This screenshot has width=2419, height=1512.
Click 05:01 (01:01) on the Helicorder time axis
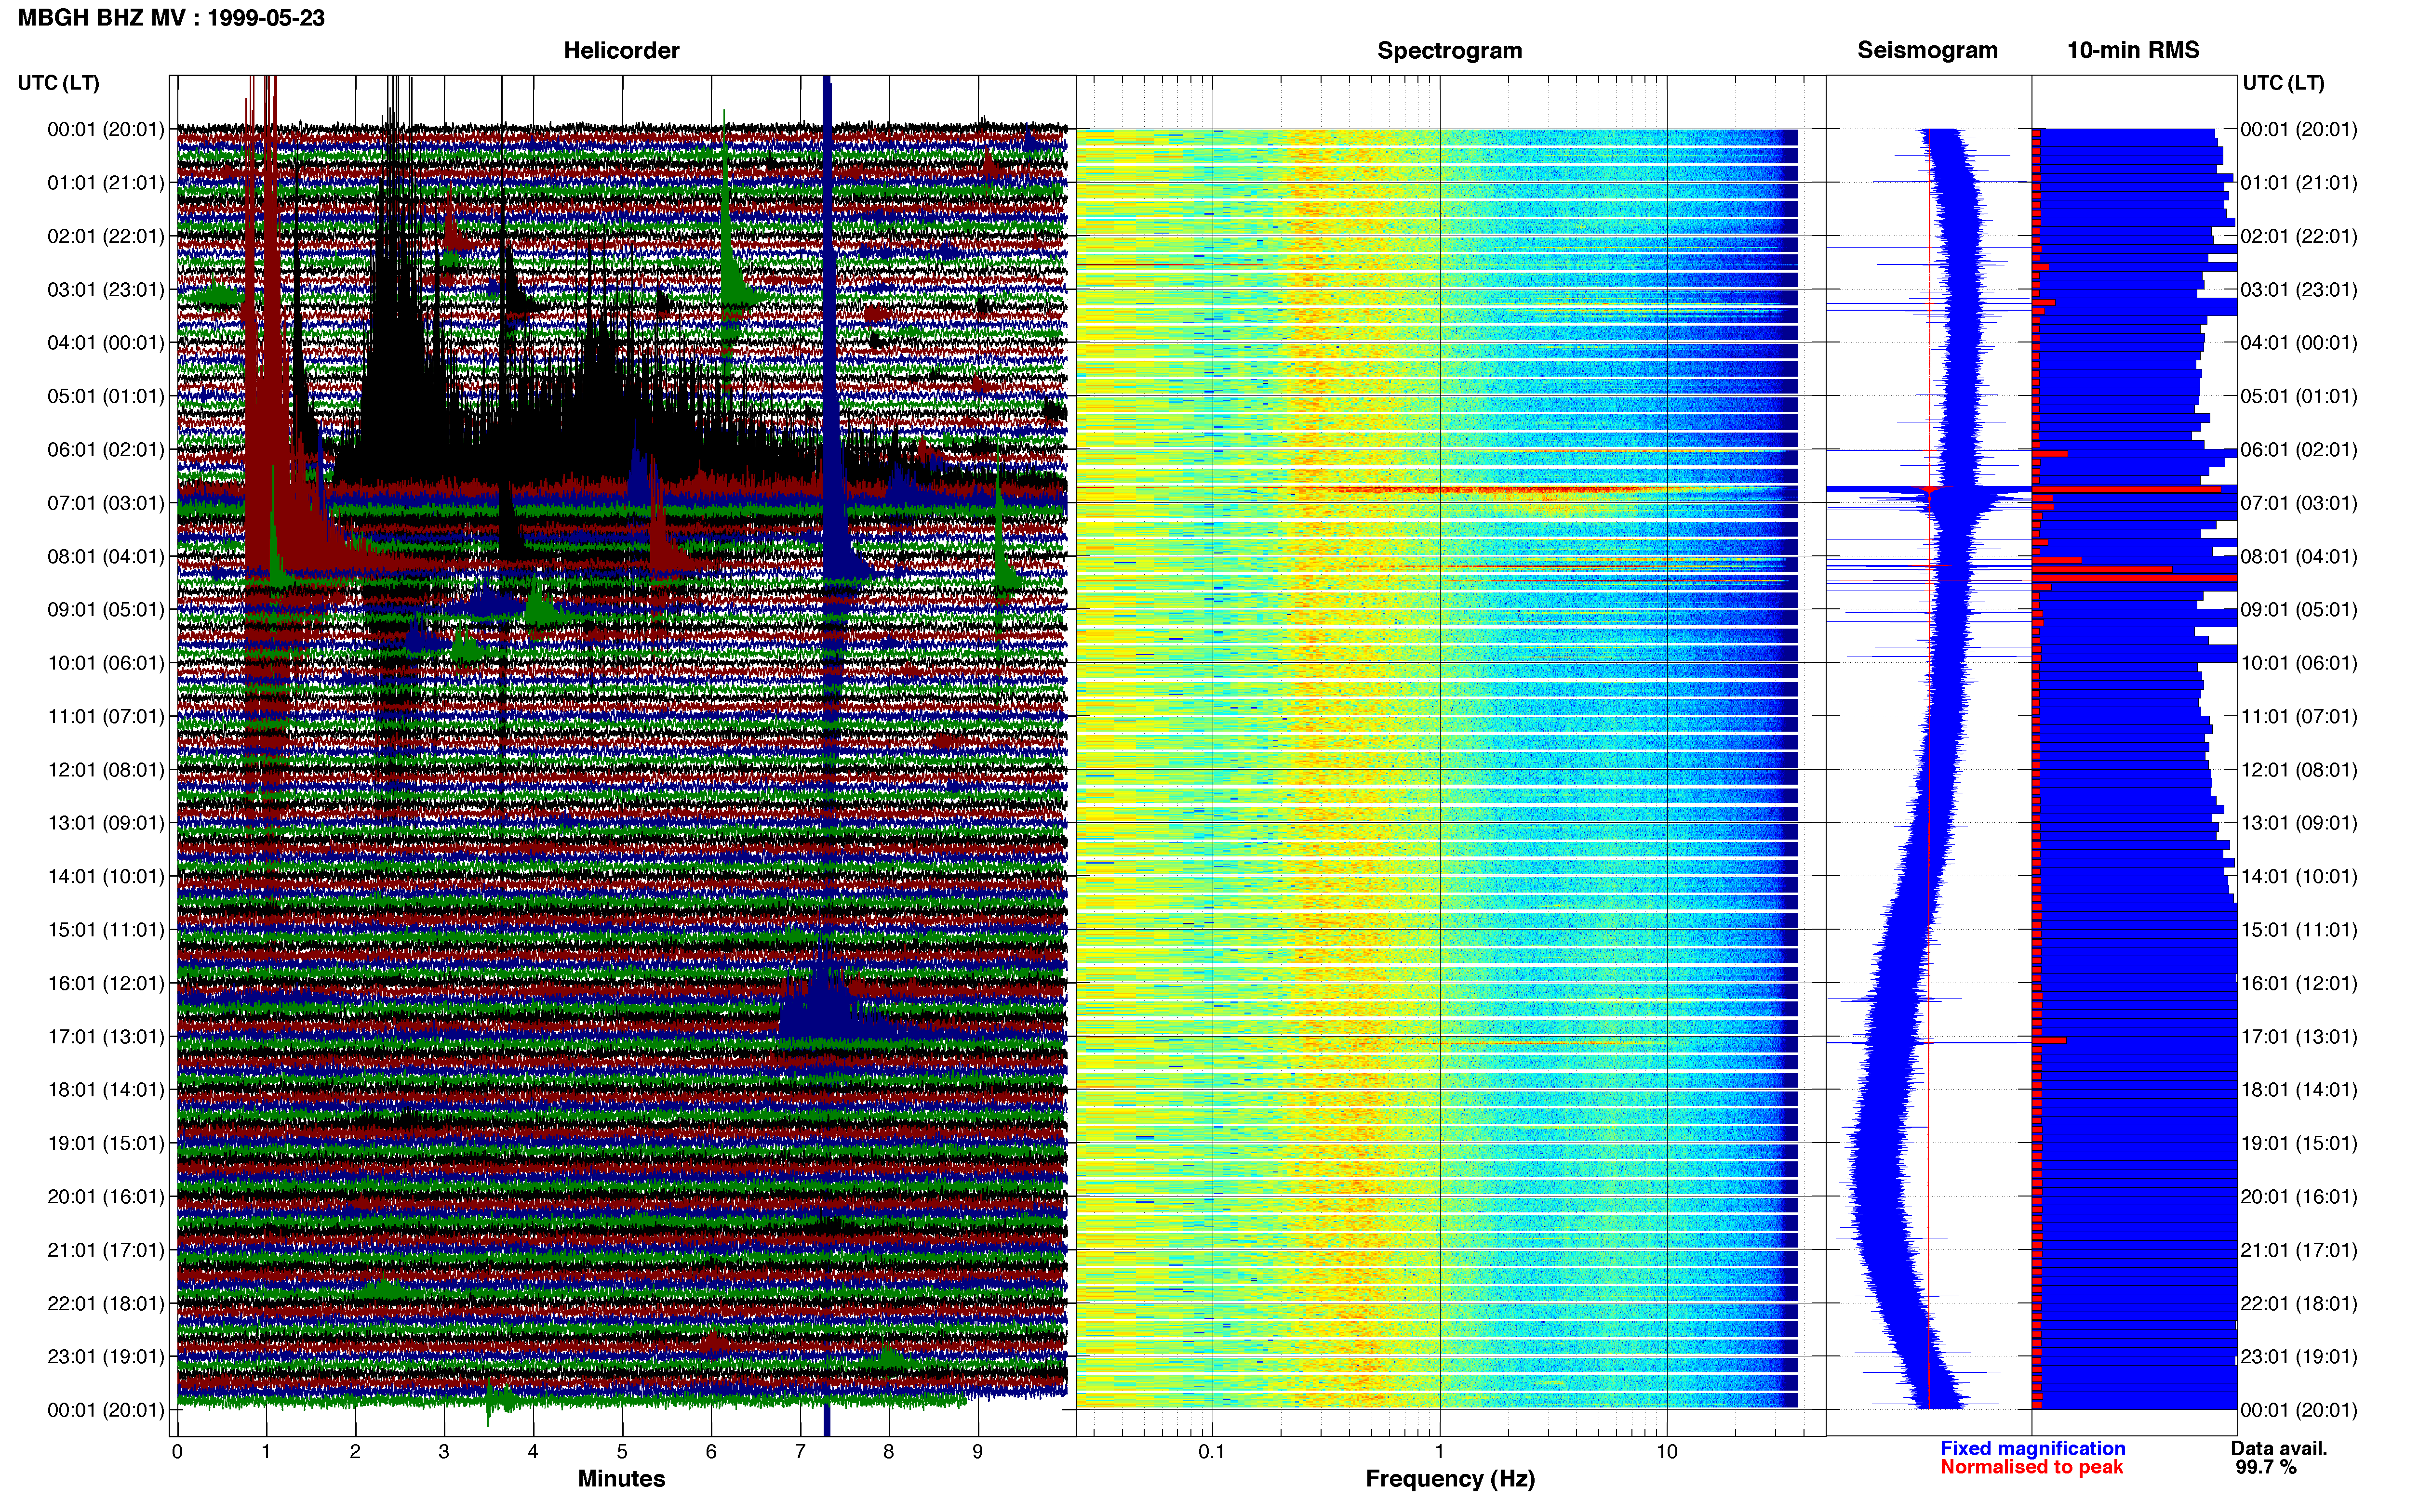[105, 396]
